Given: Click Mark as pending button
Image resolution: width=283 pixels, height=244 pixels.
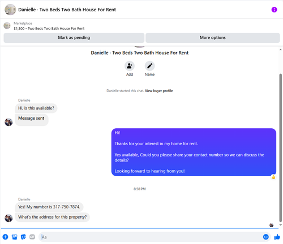Looking at the screenshot, I should (74, 38).
